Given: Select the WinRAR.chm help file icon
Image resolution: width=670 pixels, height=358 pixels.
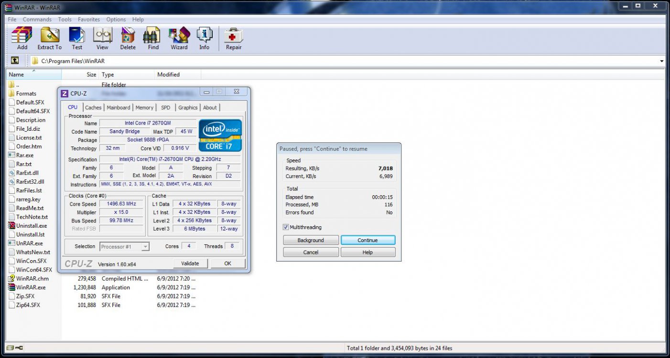Looking at the screenshot, I should [11, 279].
